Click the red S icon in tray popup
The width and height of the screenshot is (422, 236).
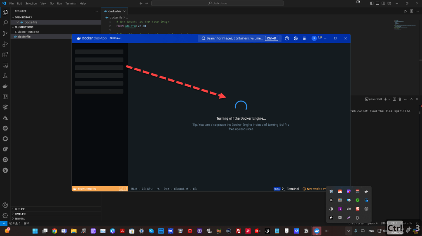click(x=357, y=209)
